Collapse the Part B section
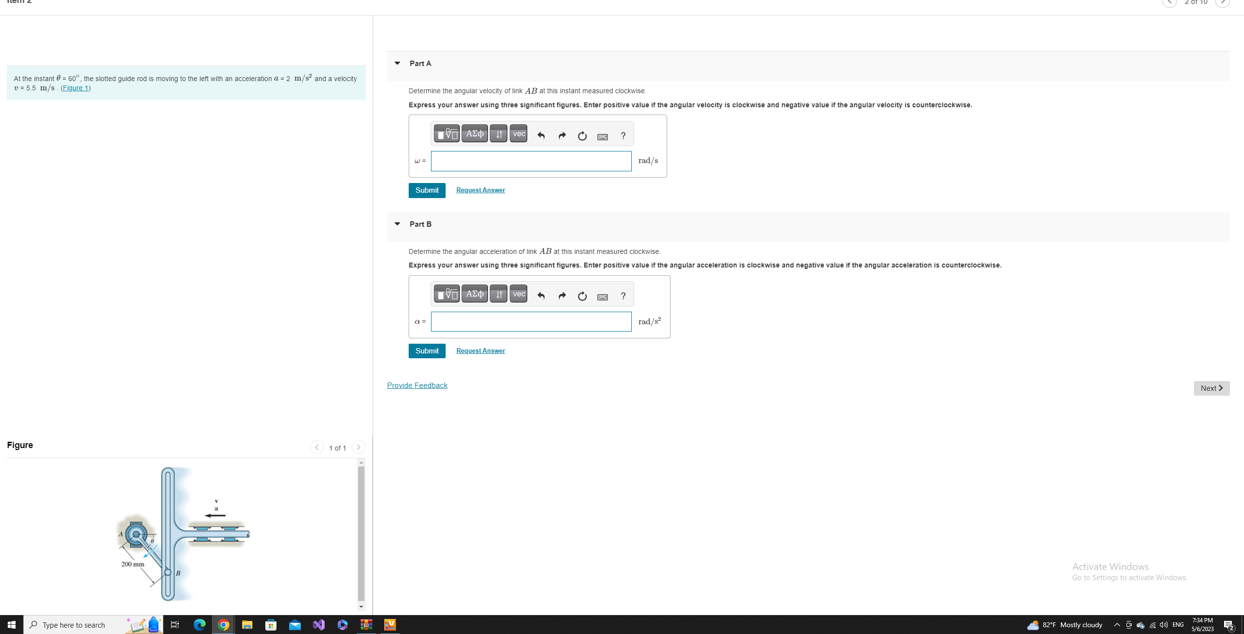 point(397,224)
